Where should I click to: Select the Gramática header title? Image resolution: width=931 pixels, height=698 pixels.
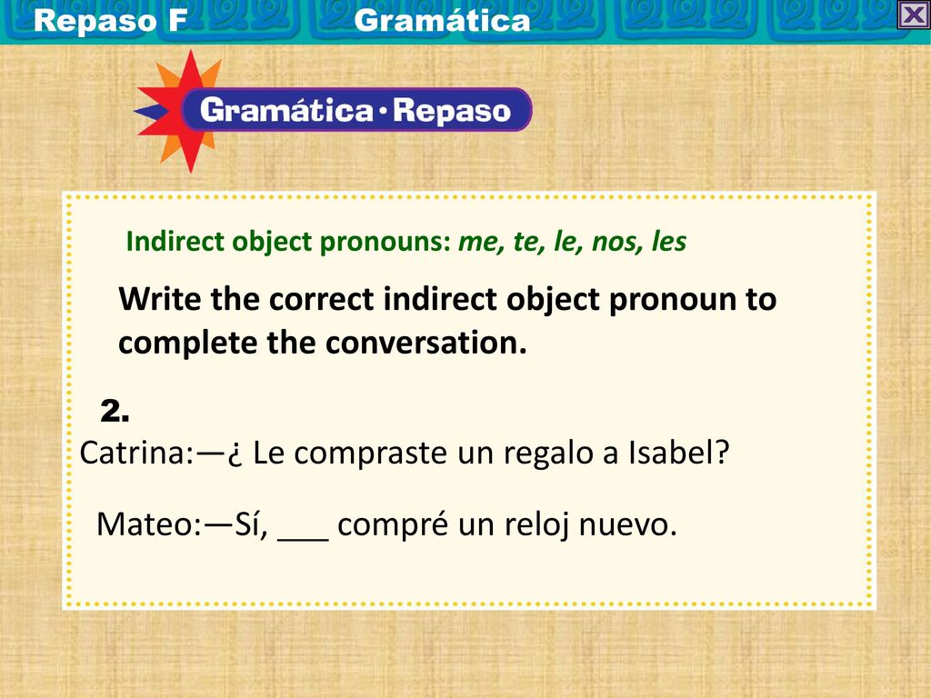click(x=443, y=21)
